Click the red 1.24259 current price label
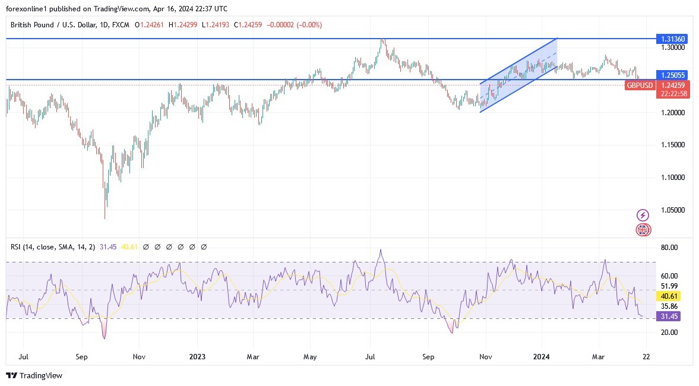 tap(673, 85)
